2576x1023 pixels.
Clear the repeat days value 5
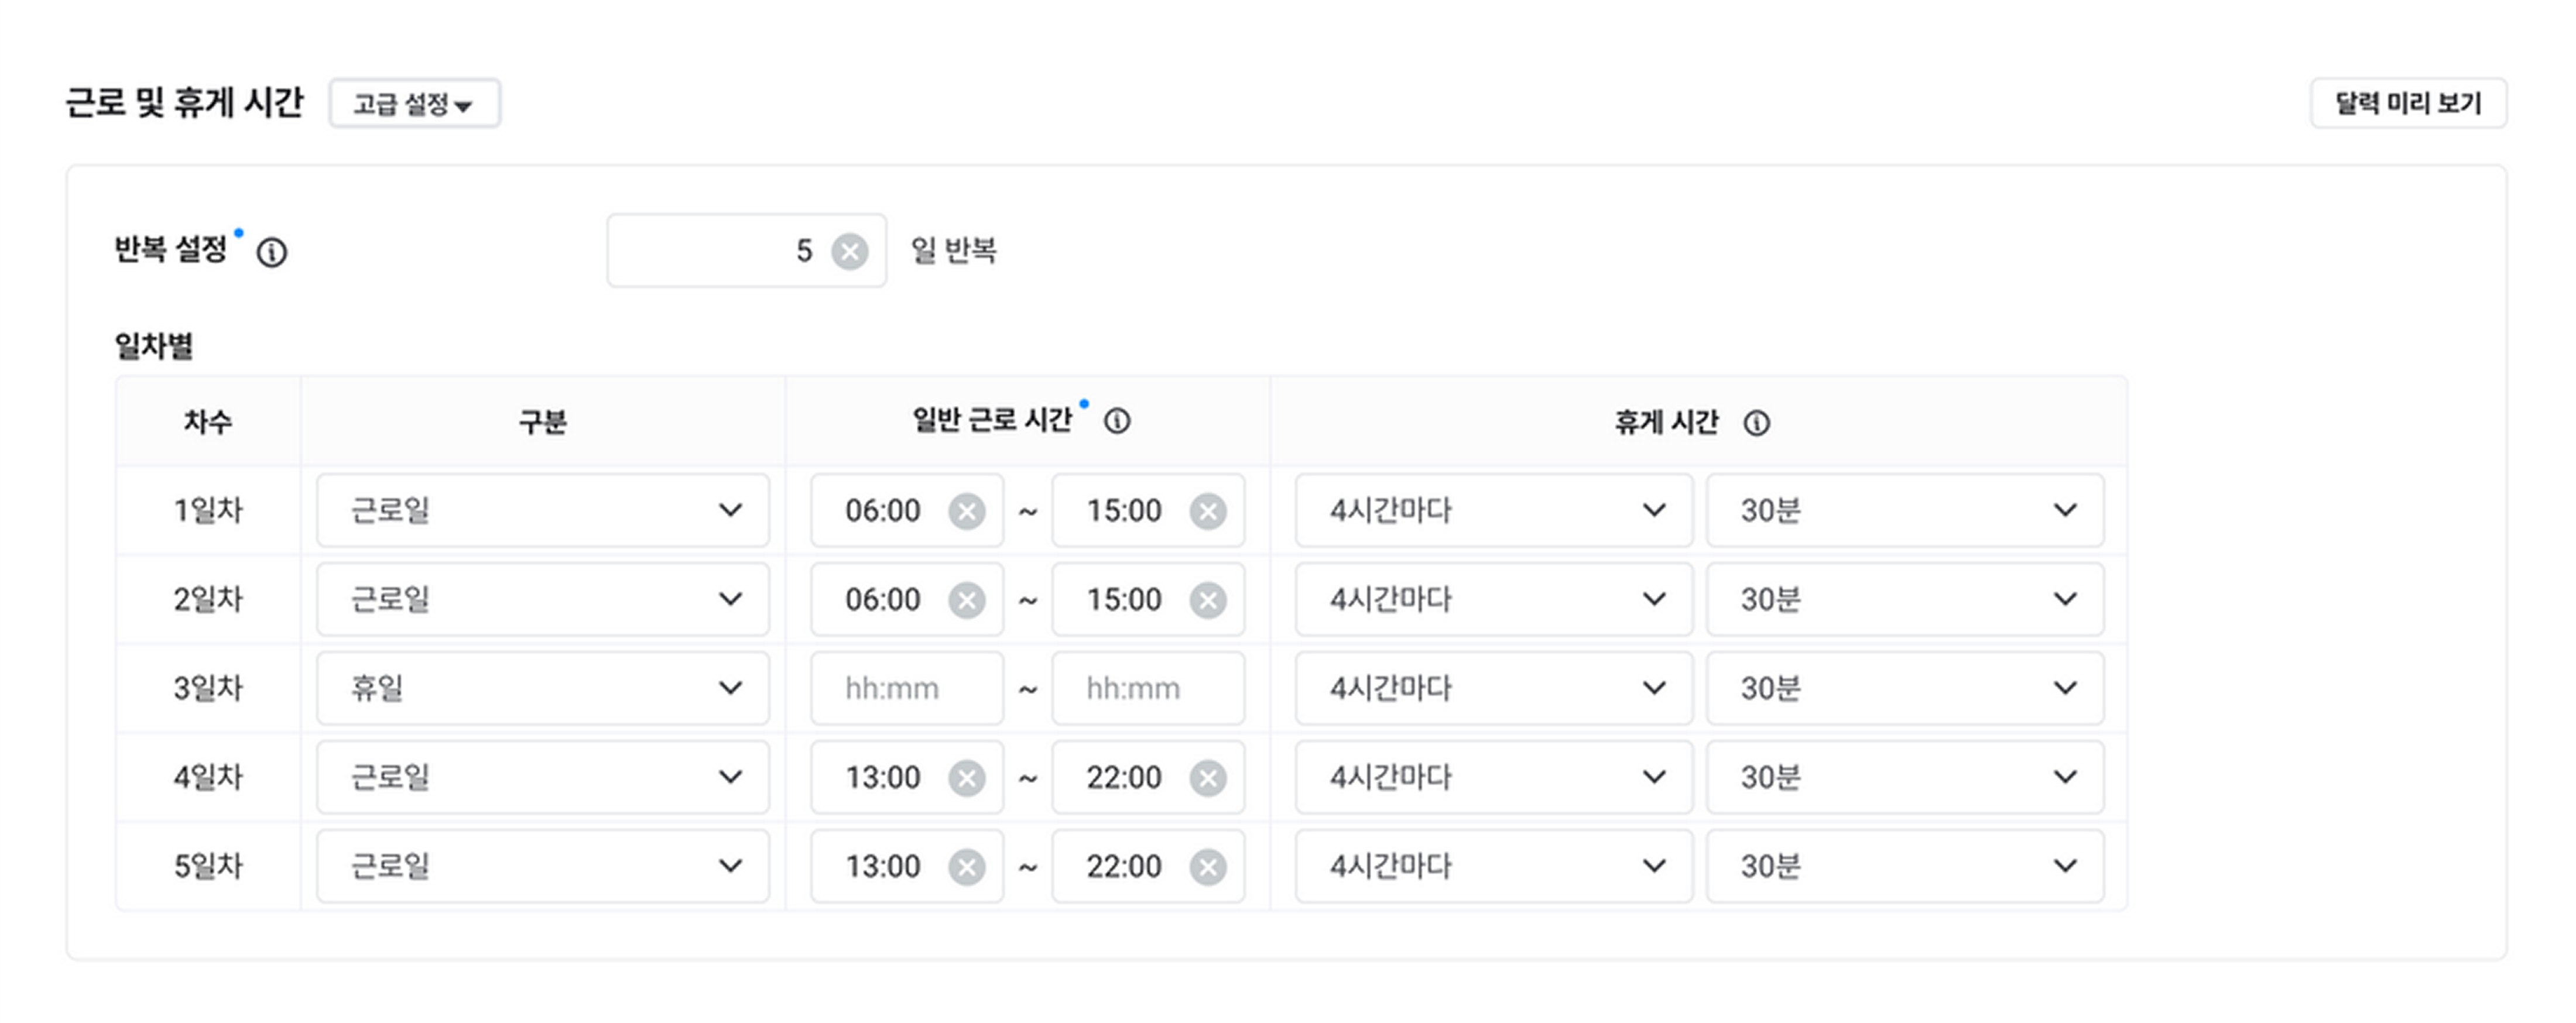(x=849, y=251)
